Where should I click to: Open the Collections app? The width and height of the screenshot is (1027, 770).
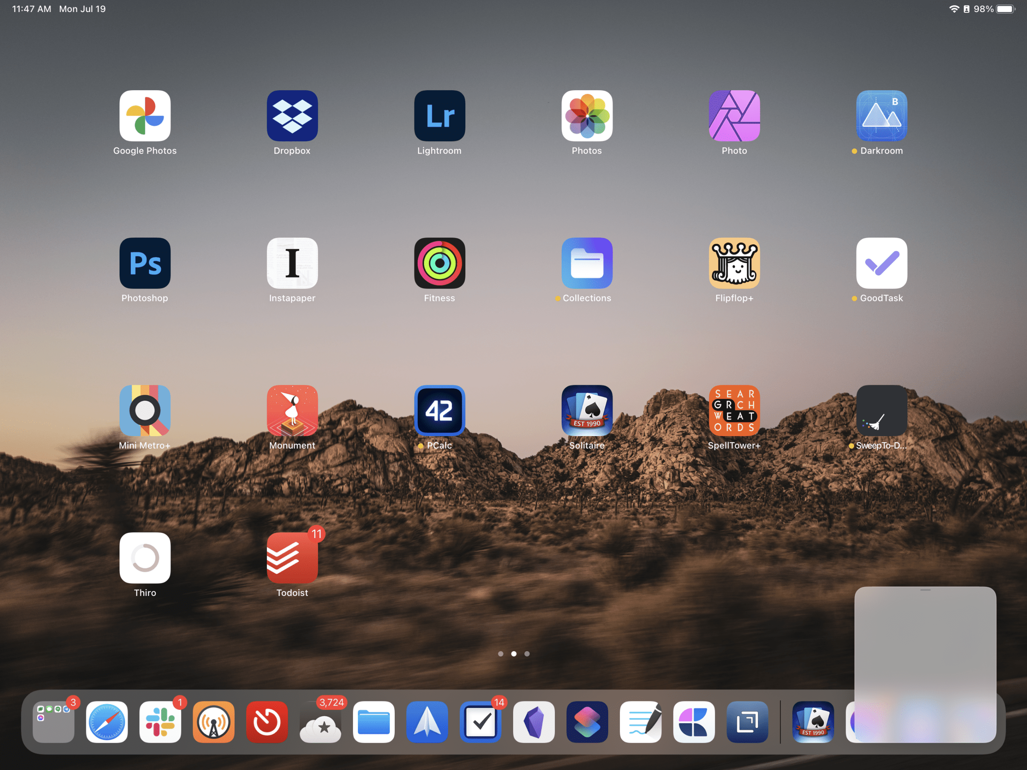point(587,263)
